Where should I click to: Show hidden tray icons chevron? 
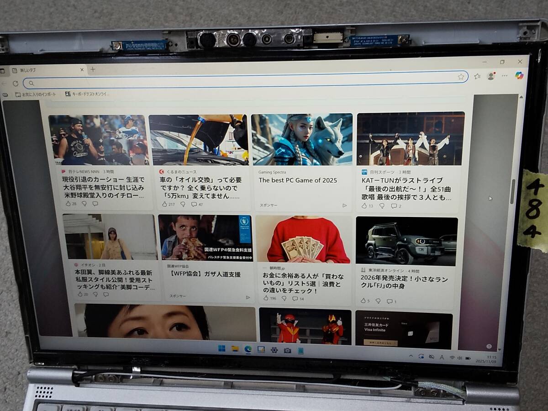click(x=411, y=356)
